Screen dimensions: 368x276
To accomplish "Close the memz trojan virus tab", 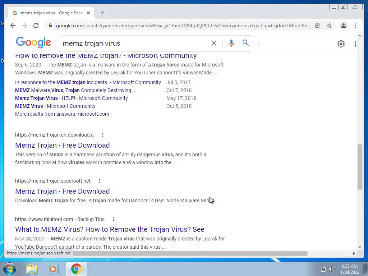I will 88,13.
